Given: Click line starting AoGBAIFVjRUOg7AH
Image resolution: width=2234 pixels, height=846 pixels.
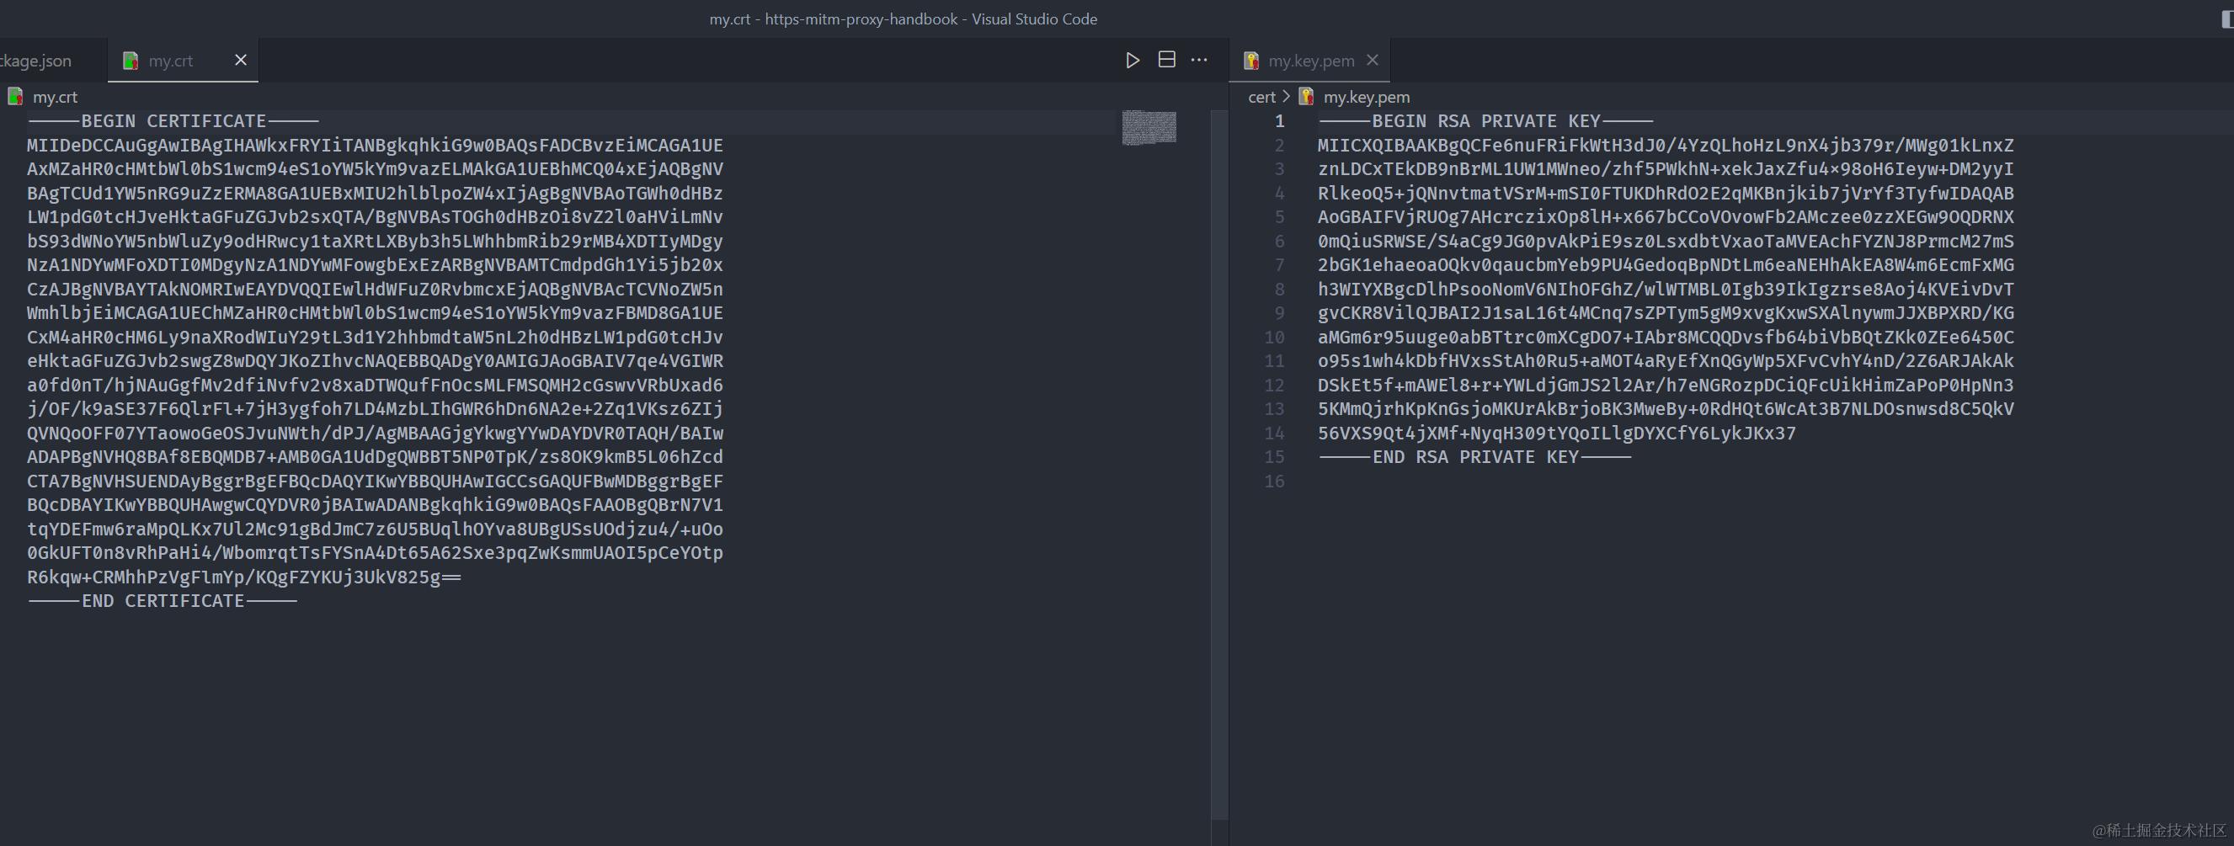Looking at the screenshot, I should (x=1666, y=217).
